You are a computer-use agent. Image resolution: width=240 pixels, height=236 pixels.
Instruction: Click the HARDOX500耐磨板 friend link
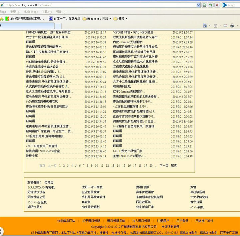pos(41,187)
